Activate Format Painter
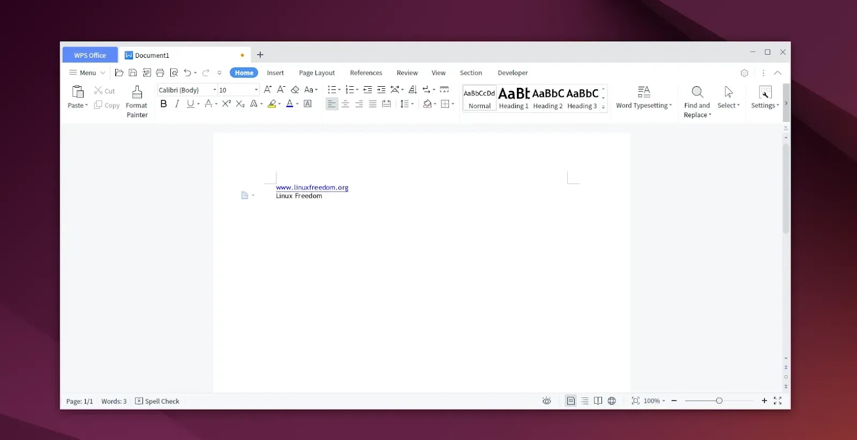Viewport: 857px width, 440px height. [x=137, y=102]
